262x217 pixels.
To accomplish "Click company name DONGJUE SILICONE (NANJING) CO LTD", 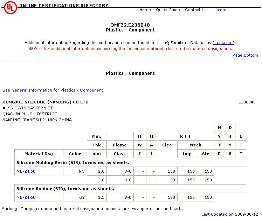I will pos(46,102).
